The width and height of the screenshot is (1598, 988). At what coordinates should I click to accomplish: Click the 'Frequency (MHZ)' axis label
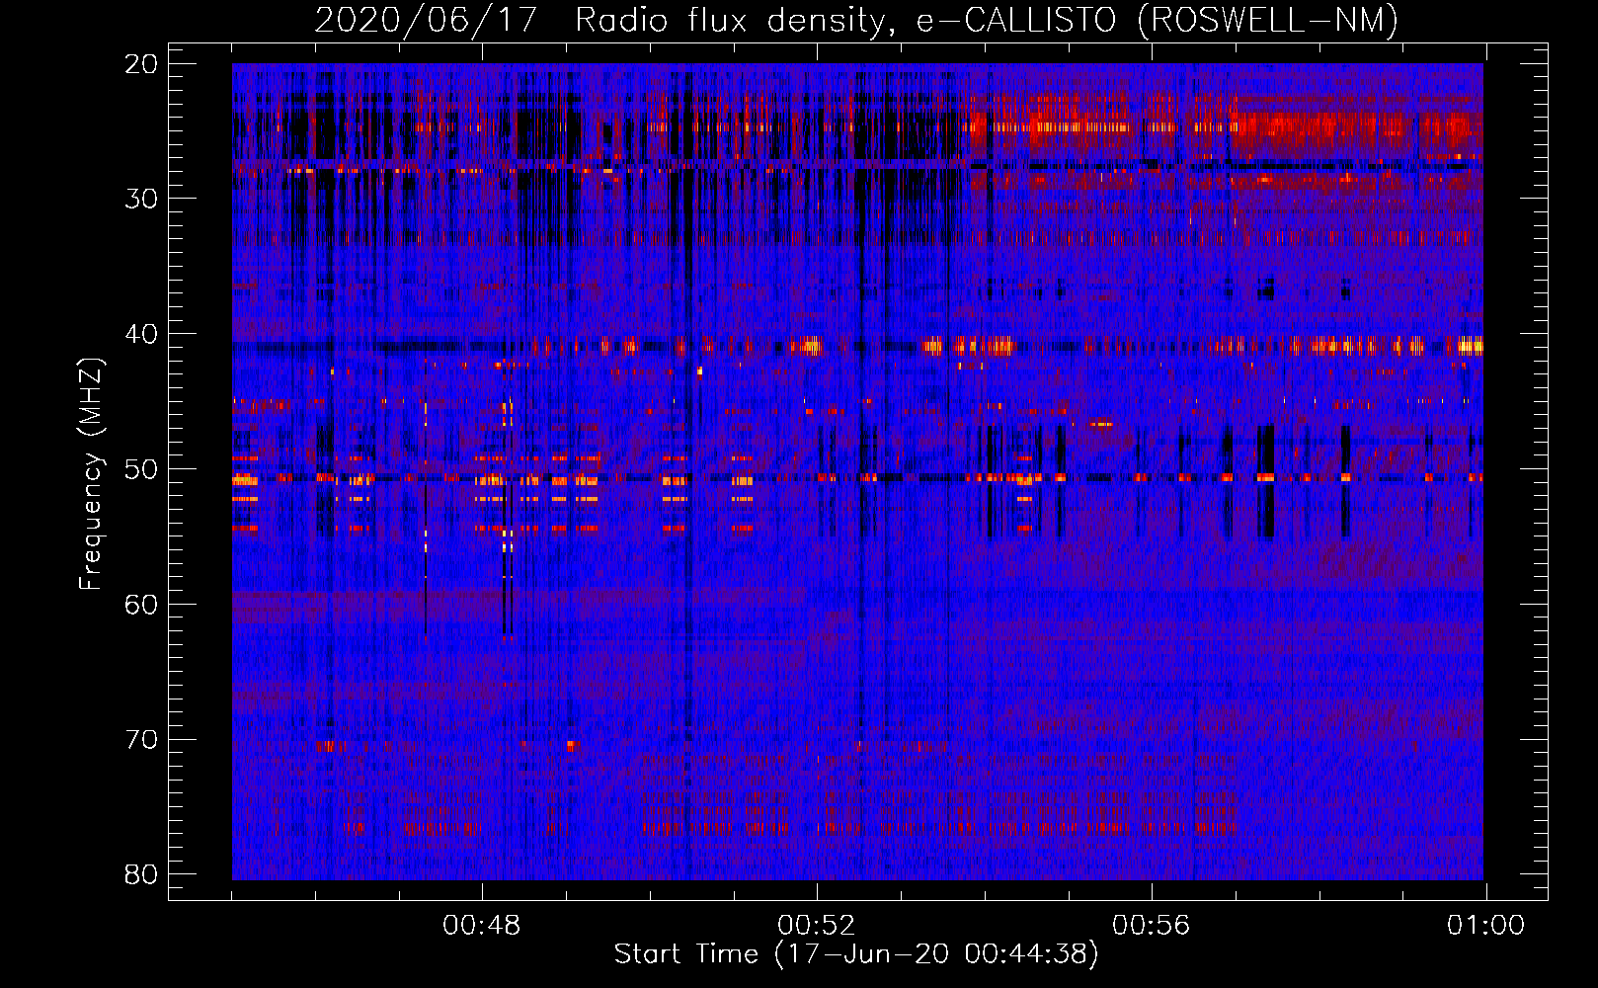click(91, 474)
